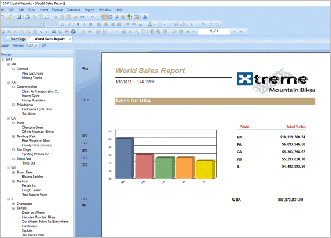
Task: Toggle Italic formatting button
Action: (x=84, y=24)
